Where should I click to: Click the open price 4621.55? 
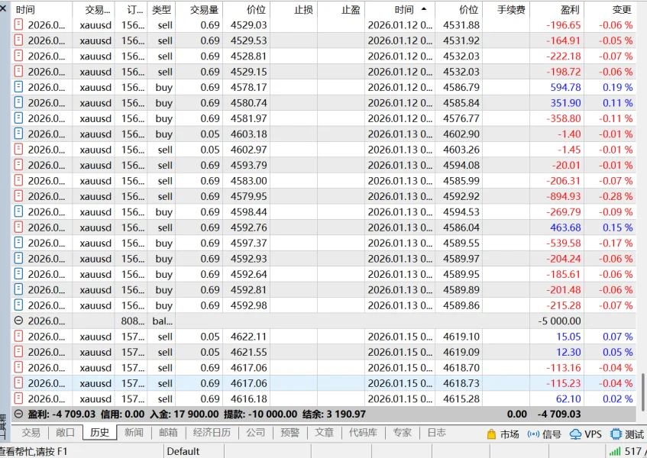pyautogui.click(x=249, y=352)
